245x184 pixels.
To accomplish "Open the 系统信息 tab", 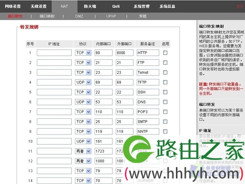I will (167, 6).
